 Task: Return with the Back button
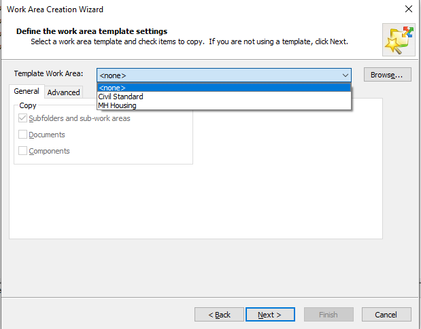coord(220,315)
